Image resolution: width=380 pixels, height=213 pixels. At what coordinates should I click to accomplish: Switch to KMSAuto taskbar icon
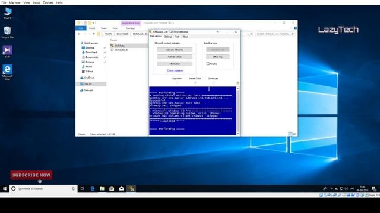(x=131, y=189)
